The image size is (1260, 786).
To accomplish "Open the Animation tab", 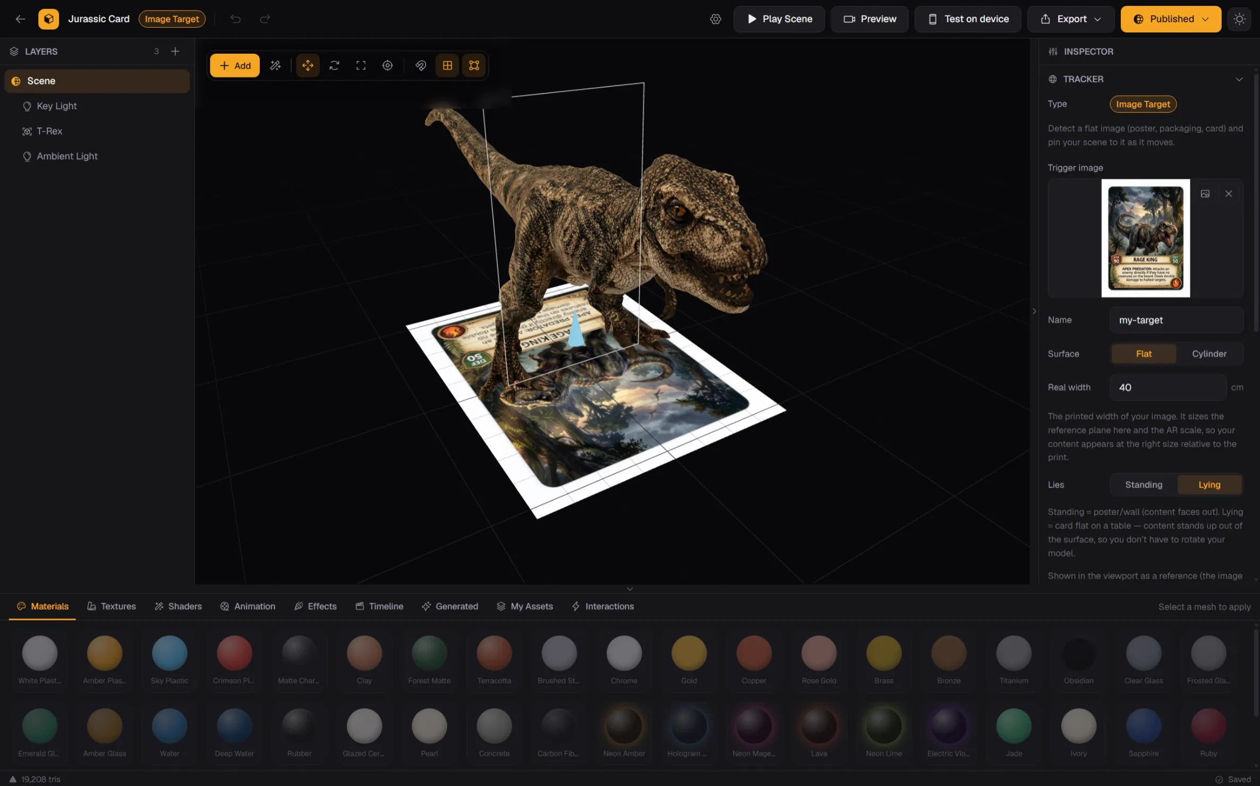I will point(248,606).
